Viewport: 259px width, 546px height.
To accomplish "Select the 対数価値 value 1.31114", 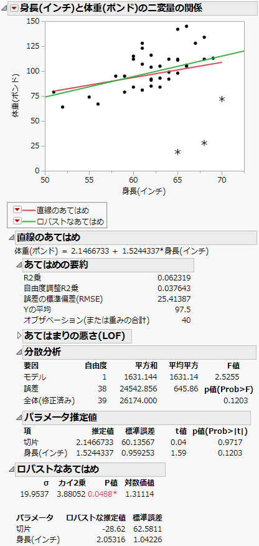I will pyautogui.click(x=139, y=494).
